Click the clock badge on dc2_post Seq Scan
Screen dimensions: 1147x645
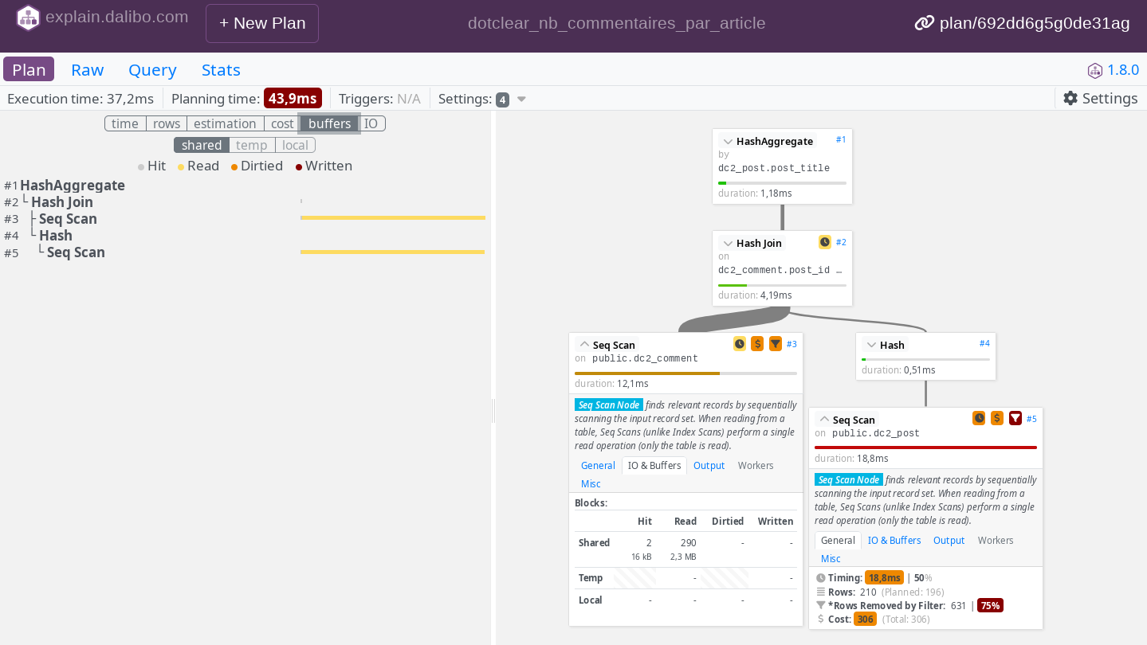point(979,418)
